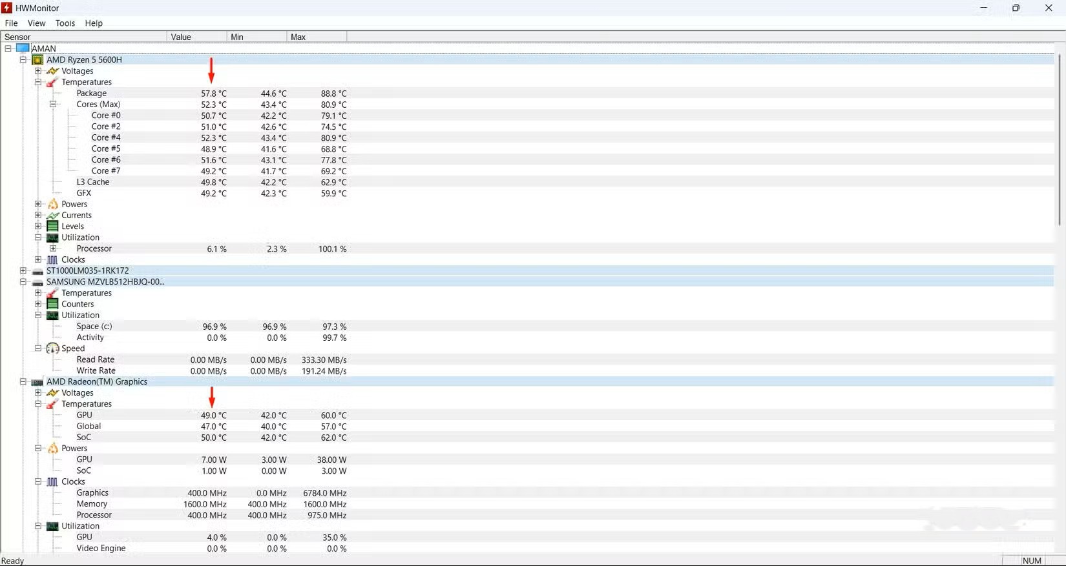Open the File menu
Screen dimensions: 1066x566
click(12, 23)
